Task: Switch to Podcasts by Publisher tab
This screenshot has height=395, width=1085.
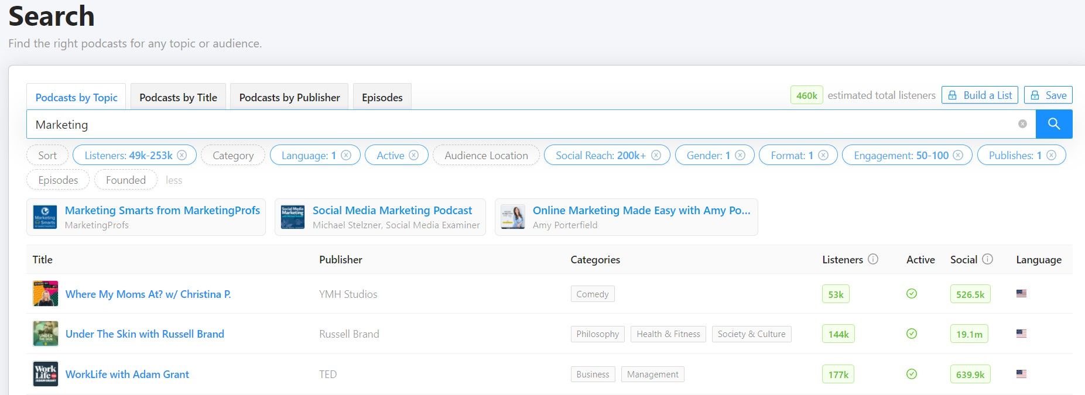Action: (289, 97)
